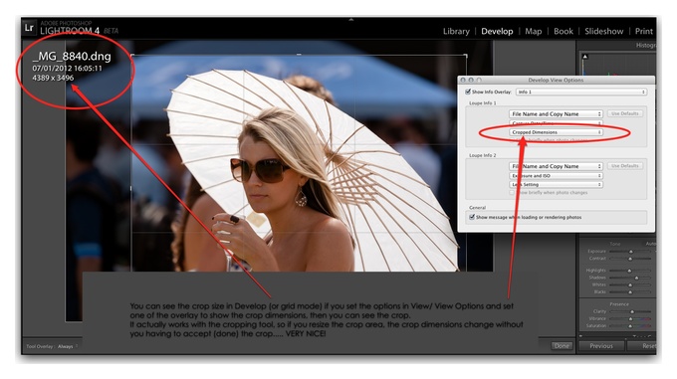Screen dimensions: 677x379
Task: Click the Lr Lightroom logo icon
Action: coord(29,28)
